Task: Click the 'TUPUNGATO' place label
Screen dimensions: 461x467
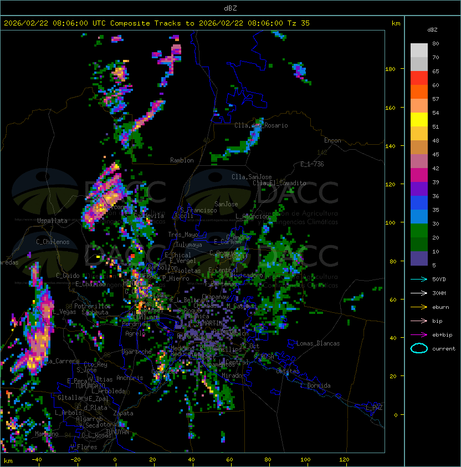Action: coord(90,386)
